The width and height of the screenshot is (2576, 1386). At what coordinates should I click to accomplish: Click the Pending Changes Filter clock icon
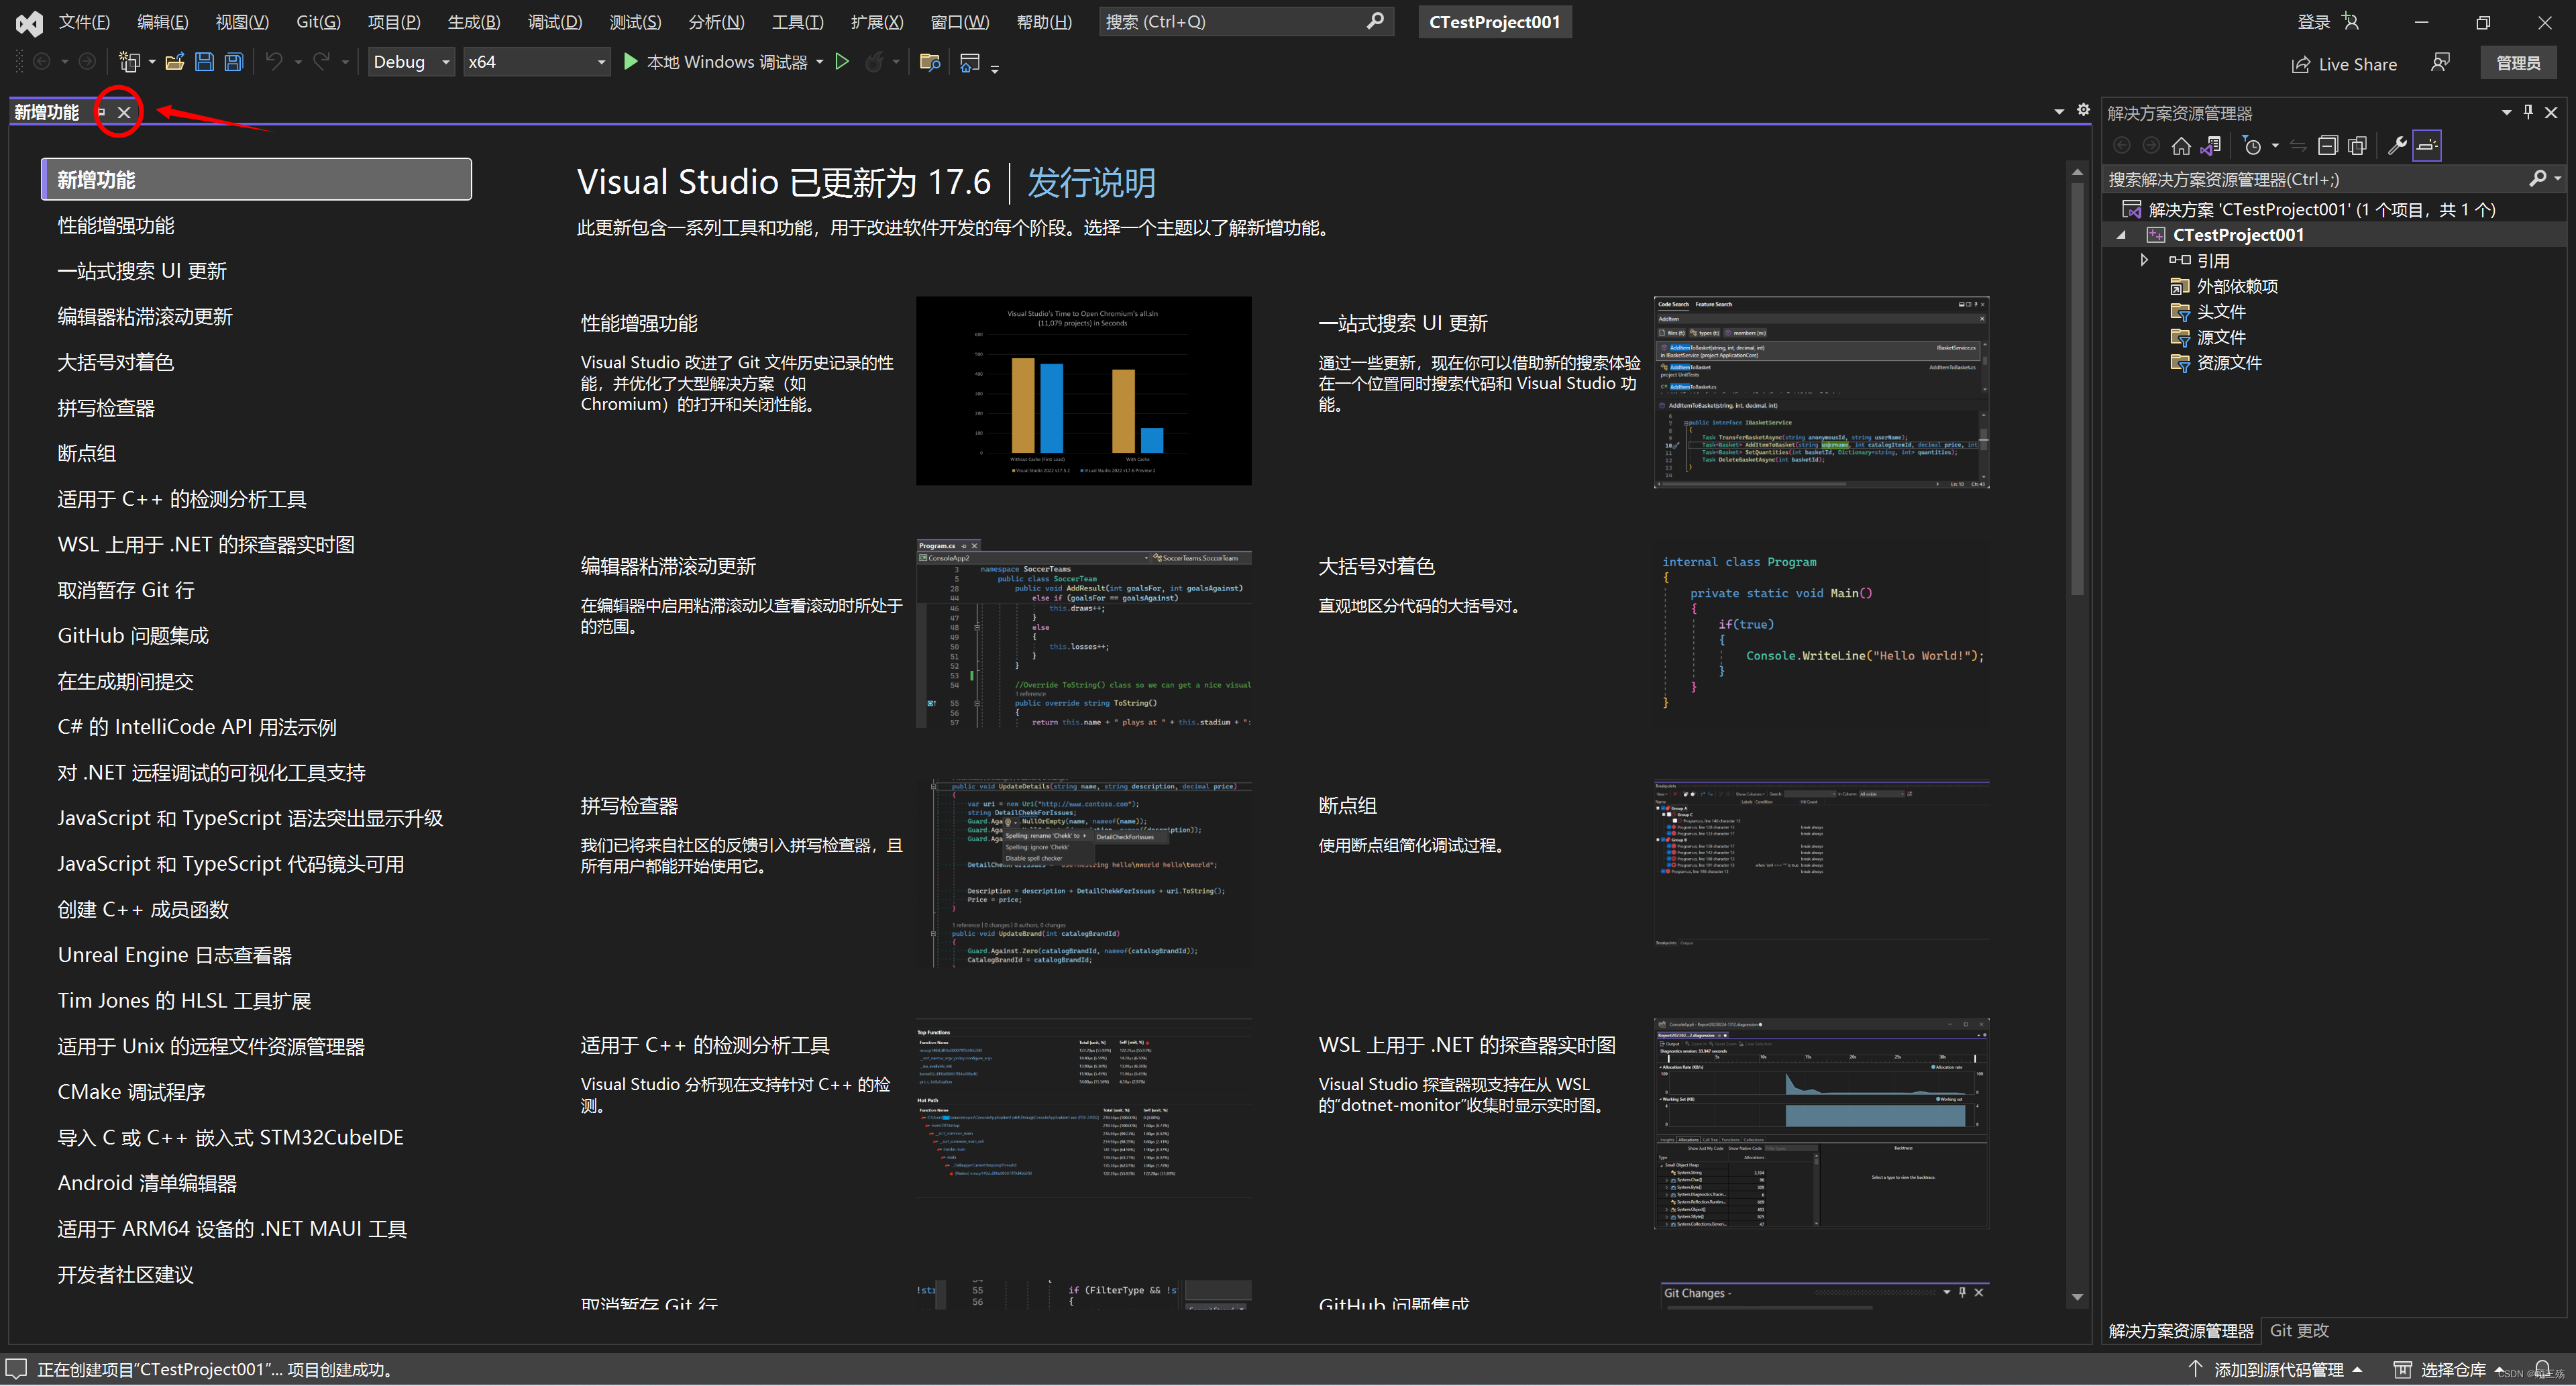click(x=2252, y=146)
